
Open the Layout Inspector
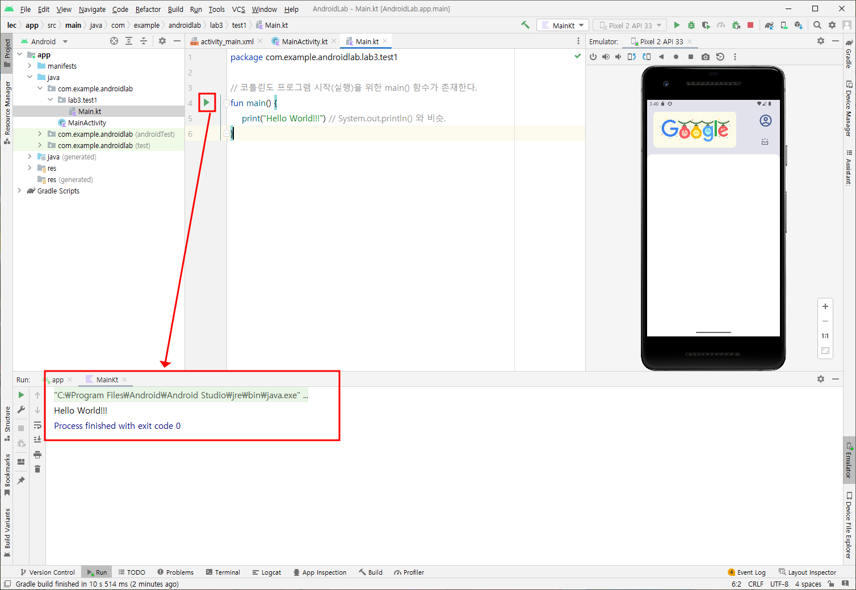point(807,572)
